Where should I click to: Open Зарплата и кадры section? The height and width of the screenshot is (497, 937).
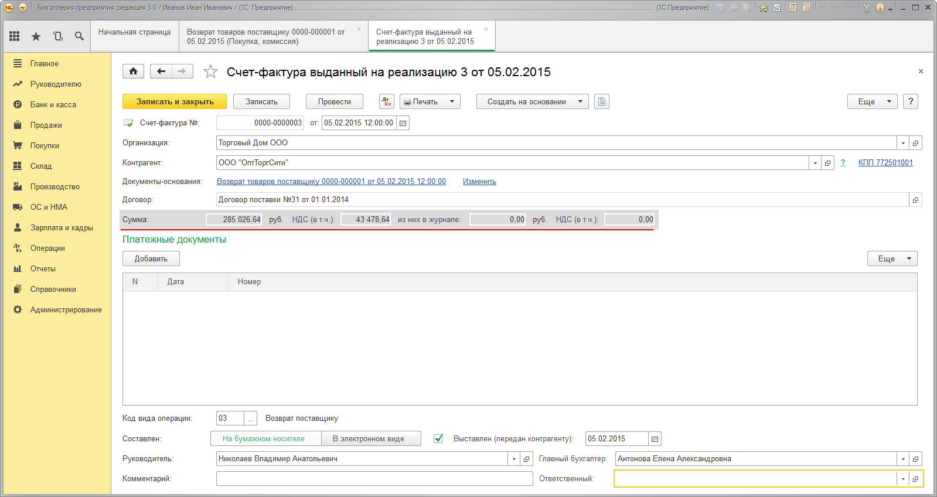[x=62, y=227]
